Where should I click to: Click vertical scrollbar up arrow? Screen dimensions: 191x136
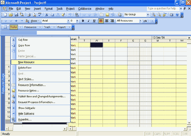[x=189, y=38]
